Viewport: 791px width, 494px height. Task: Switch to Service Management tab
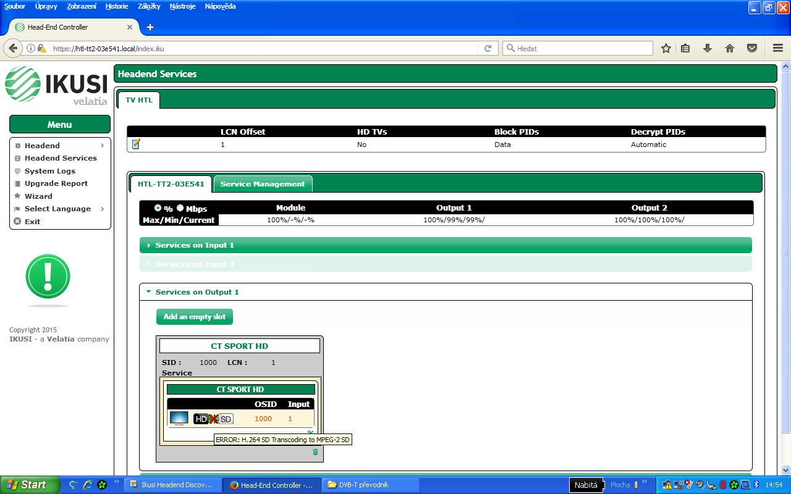pyautogui.click(x=262, y=184)
